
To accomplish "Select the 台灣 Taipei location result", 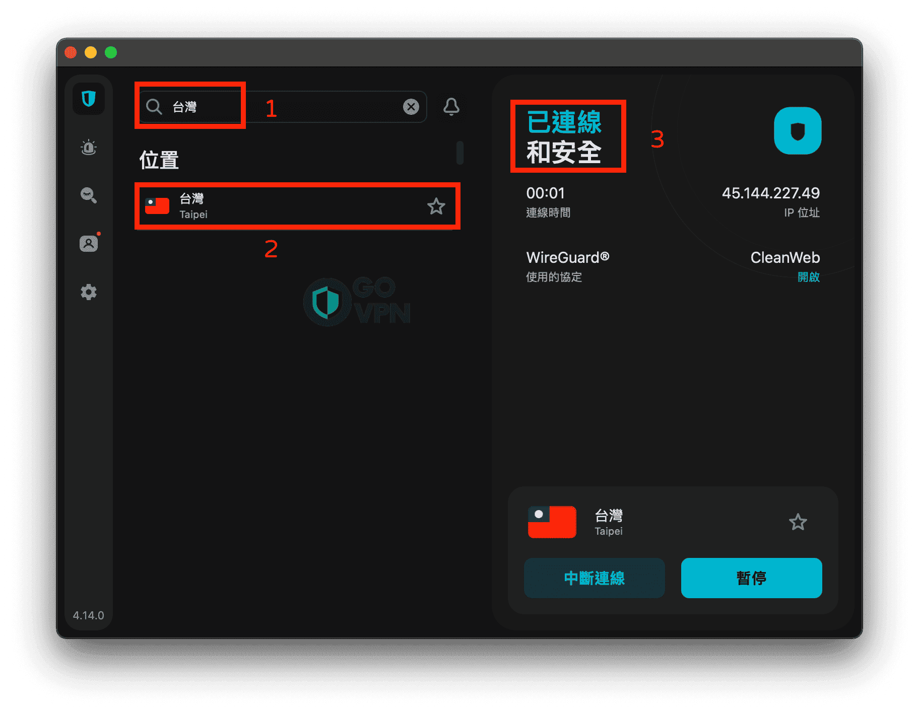I will pos(282,206).
